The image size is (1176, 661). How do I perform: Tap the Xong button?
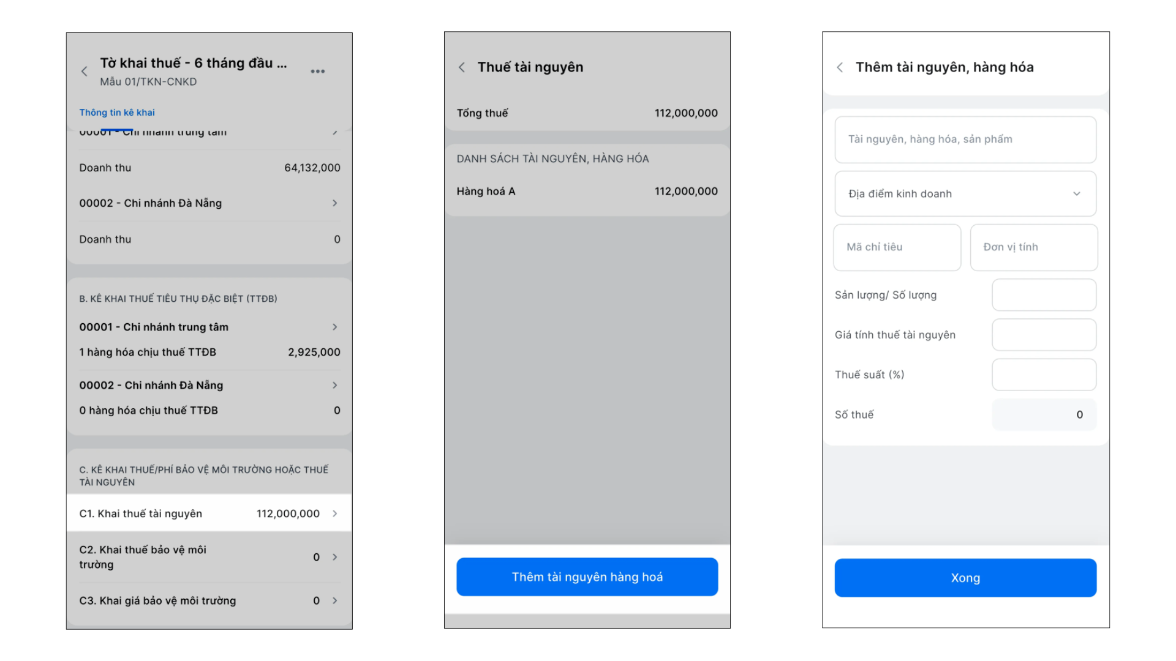pos(965,578)
